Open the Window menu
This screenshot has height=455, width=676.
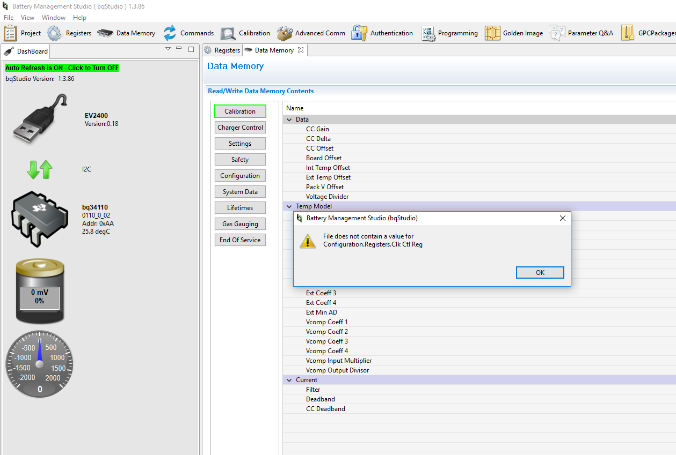54,18
